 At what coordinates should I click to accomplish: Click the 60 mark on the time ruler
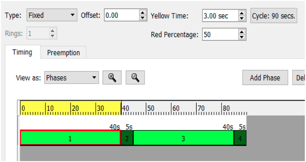point(176,108)
